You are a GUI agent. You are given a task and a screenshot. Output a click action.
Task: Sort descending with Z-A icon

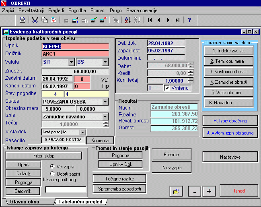pos(137,20)
